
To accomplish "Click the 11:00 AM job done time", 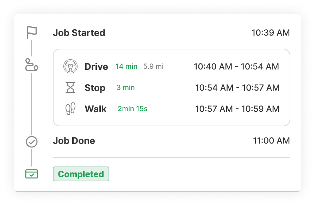I will (x=271, y=141).
